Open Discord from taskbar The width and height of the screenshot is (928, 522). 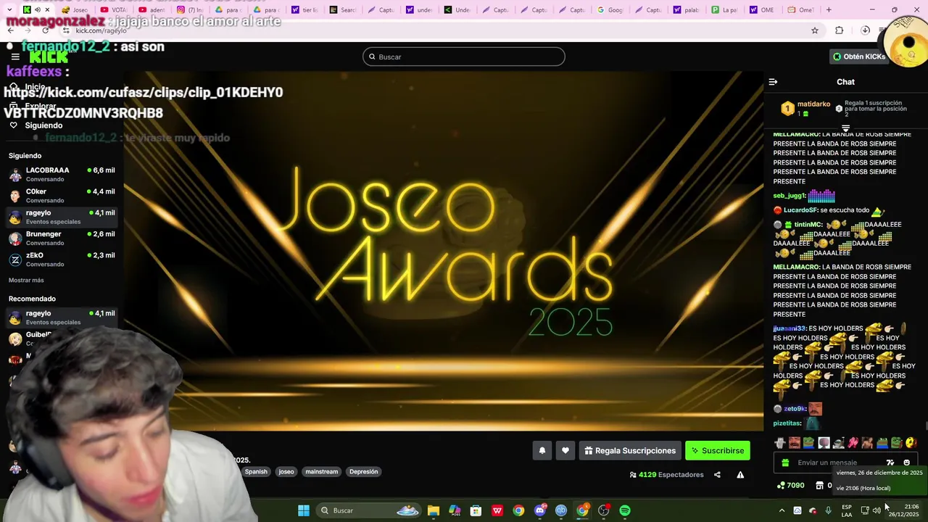click(539, 510)
